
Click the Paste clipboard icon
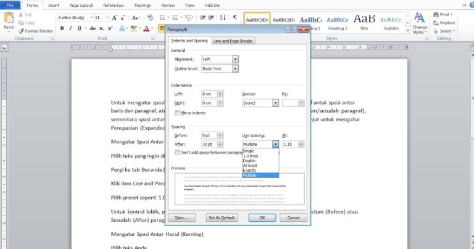pos(9,18)
